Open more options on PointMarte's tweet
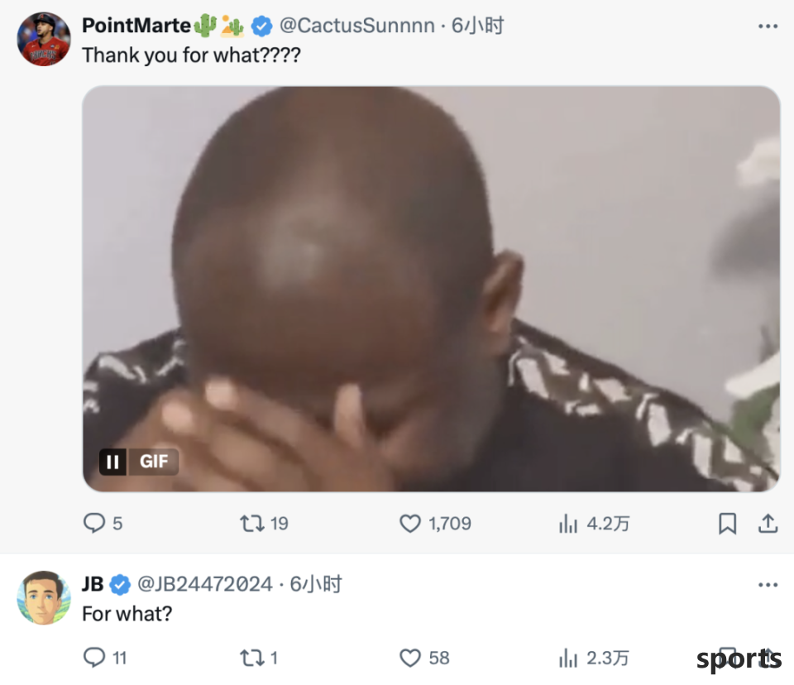 [x=768, y=26]
